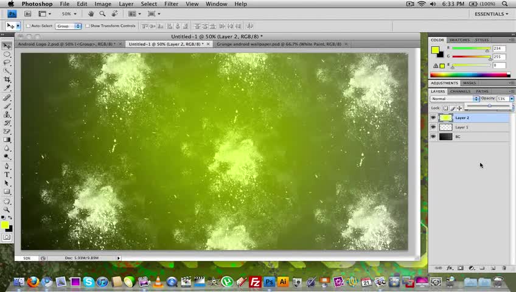Create new adjustment layer from Layers panel
This screenshot has height=292, width=516.
point(471,268)
